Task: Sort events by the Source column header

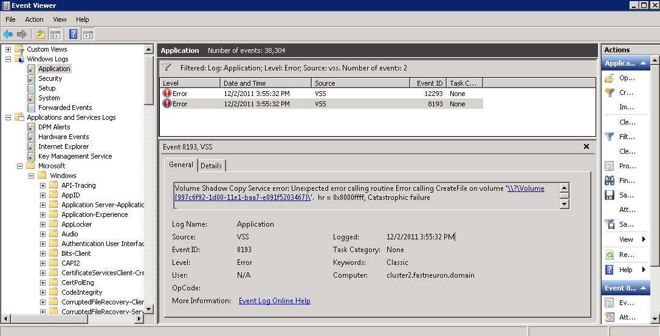Action: (361, 83)
